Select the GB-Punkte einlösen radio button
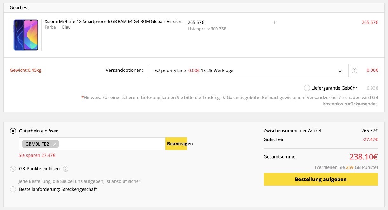Viewport: 388px width, 210px height. 13,169
